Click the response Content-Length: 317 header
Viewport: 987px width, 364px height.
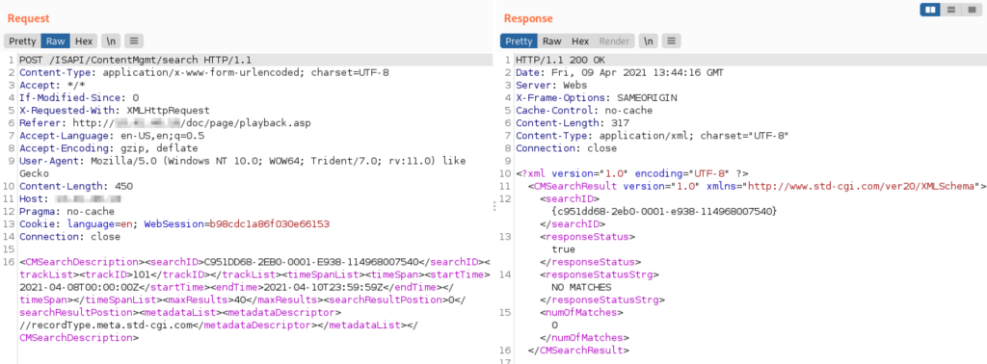573,123
